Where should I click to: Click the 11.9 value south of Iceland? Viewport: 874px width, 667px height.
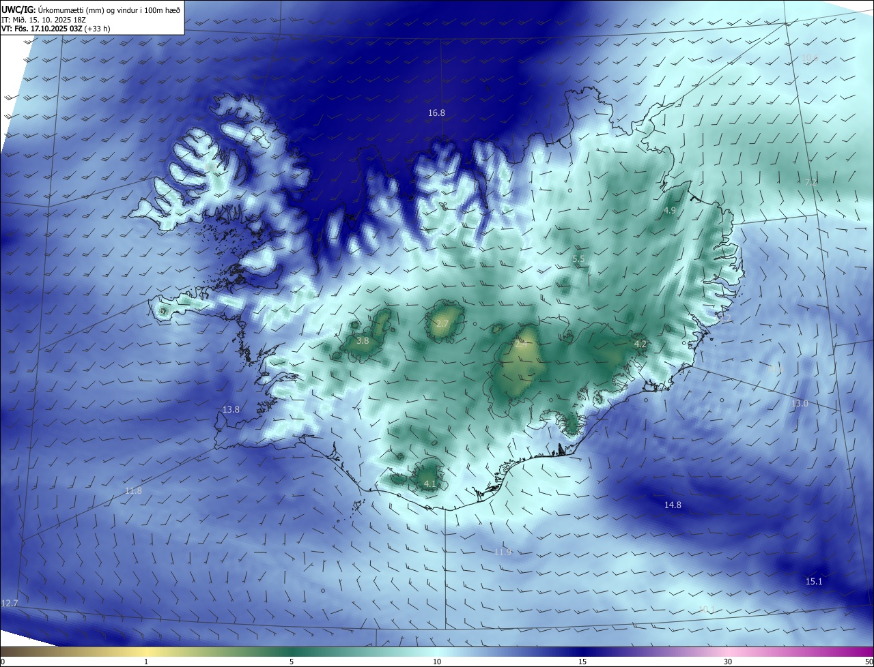(x=503, y=552)
